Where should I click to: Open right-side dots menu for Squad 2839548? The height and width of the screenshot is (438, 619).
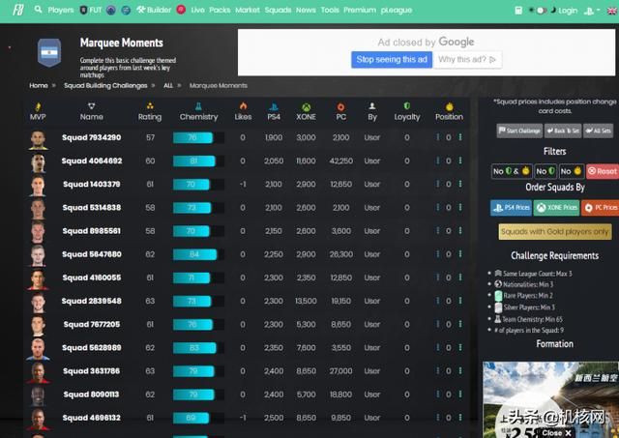(x=460, y=301)
